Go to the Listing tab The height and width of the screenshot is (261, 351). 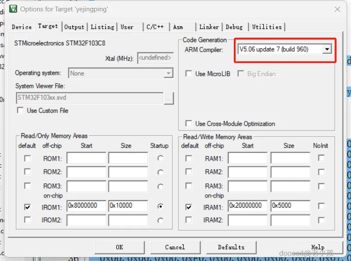102,27
